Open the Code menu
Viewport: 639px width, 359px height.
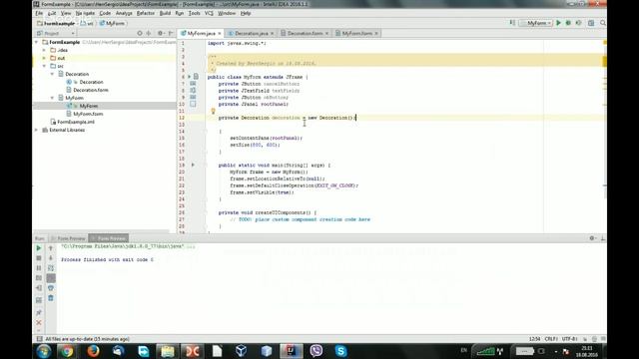105,13
